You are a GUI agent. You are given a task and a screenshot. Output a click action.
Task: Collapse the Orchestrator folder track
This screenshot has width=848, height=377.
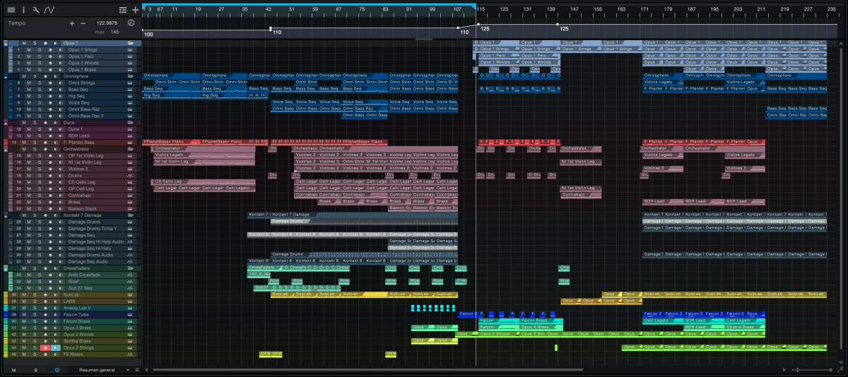(6, 149)
